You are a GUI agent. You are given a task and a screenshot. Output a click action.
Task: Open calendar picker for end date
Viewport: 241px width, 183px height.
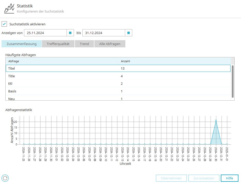[128, 33]
